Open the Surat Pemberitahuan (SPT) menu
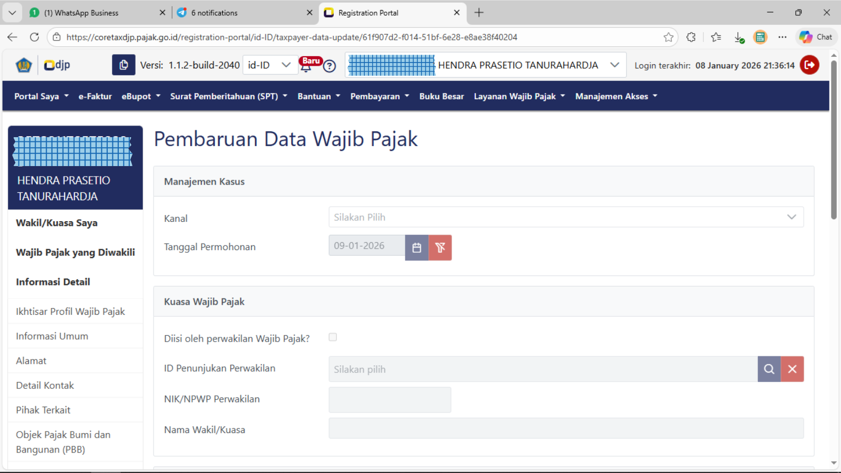 [x=229, y=96]
